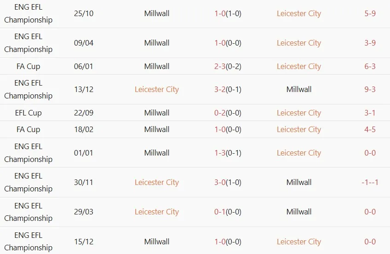The height and width of the screenshot is (254, 390).
Task: Click the 09/04 date cell
Action: click(83, 43)
